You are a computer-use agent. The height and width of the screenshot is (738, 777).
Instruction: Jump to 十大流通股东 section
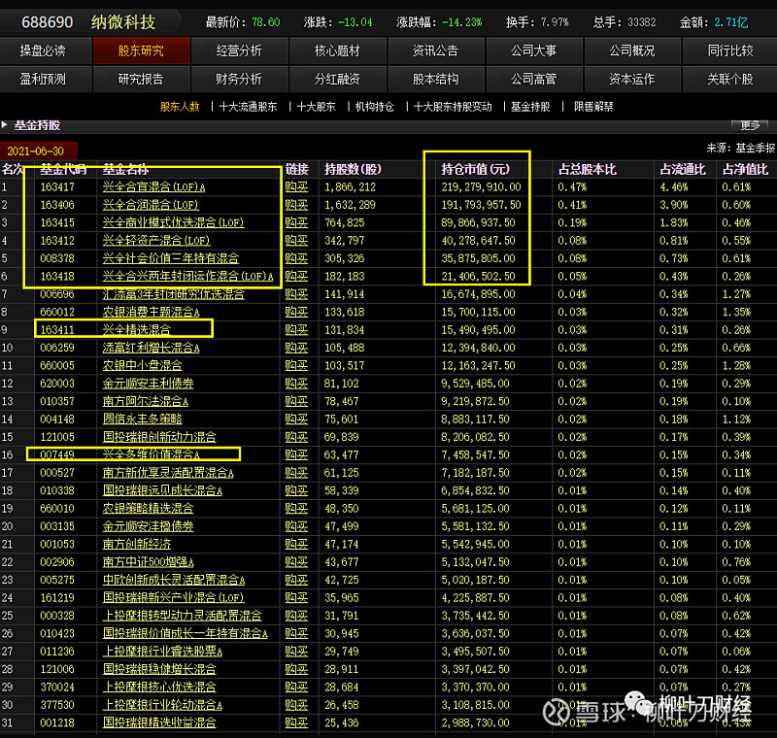(249, 107)
